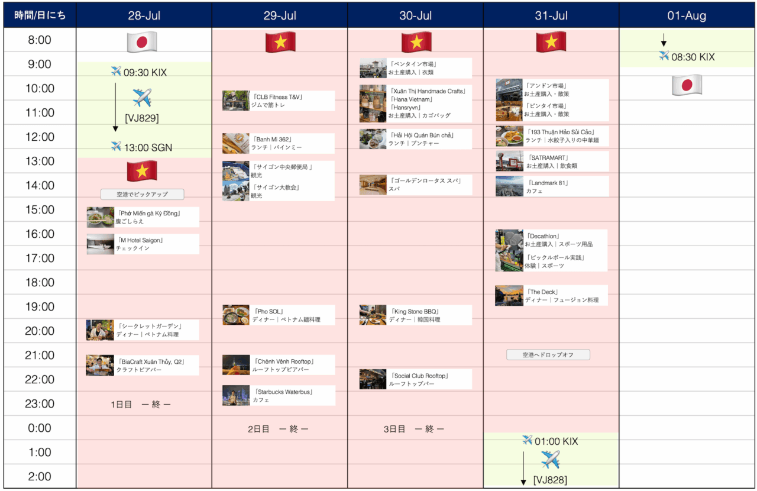The height and width of the screenshot is (491, 757).
Task: Click the Vietnam flag below 13:00 SGN
Action: tap(142, 172)
